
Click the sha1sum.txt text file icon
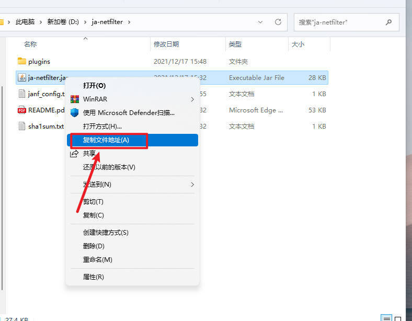pyautogui.click(x=21, y=126)
